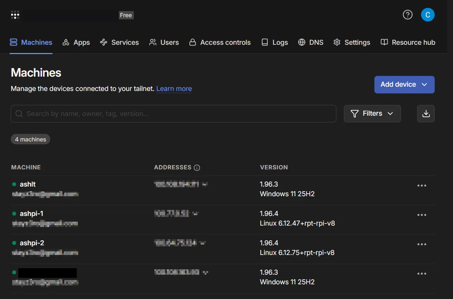Open the more options menu for ashlt
This screenshot has width=453, height=299.
tap(422, 185)
